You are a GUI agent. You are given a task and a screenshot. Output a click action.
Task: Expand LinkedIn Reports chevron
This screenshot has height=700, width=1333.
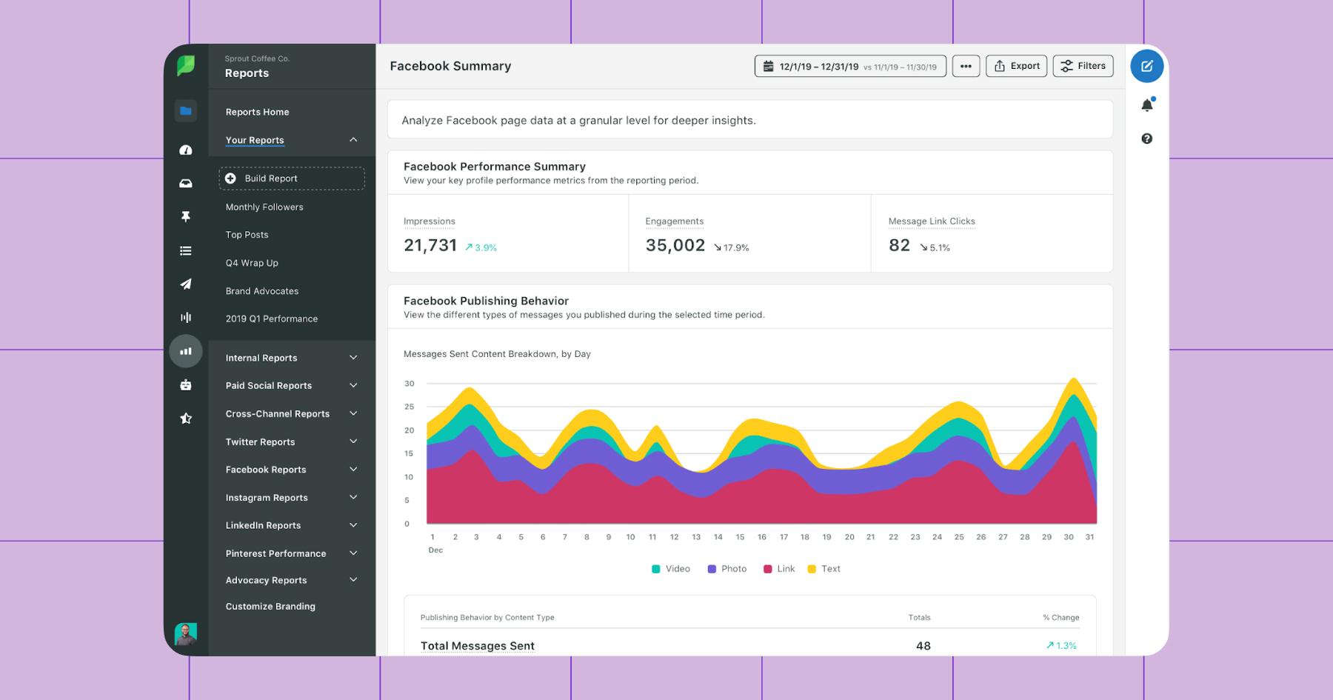tap(353, 525)
